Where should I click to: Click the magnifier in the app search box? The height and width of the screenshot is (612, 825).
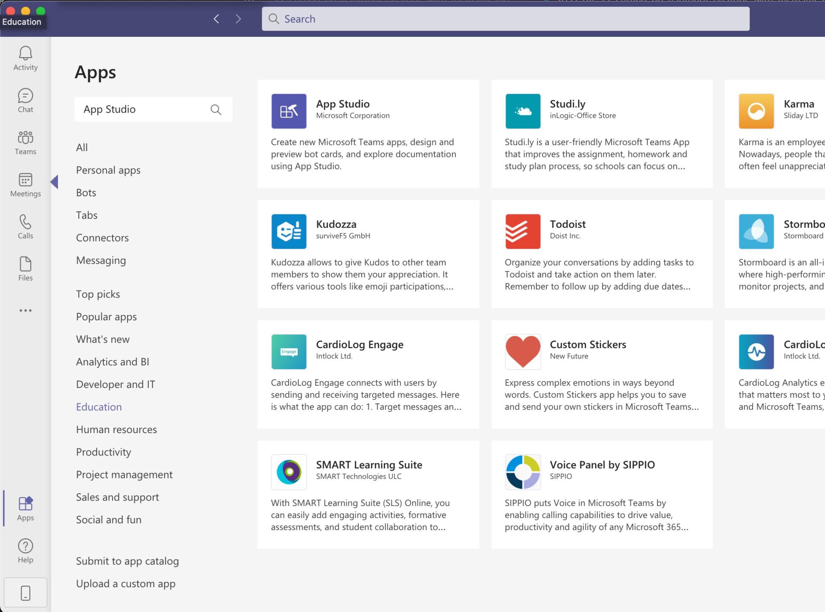[216, 109]
